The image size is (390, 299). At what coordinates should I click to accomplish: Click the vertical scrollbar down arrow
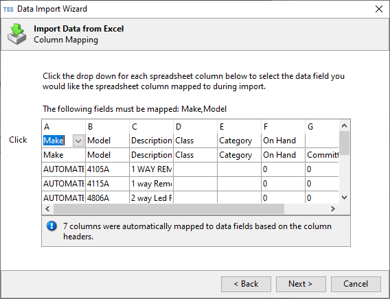click(x=345, y=198)
